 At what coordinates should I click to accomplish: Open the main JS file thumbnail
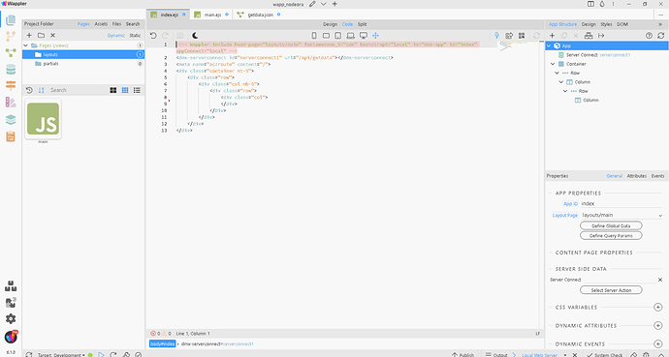(43, 119)
